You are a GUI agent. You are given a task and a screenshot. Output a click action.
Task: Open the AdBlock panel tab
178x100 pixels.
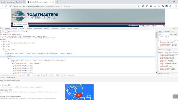coord(76,28)
